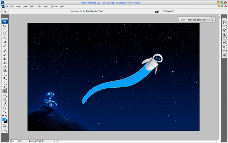Open the Character panel icon
The height and width of the screenshot is (143, 228).
click(224, 42)
